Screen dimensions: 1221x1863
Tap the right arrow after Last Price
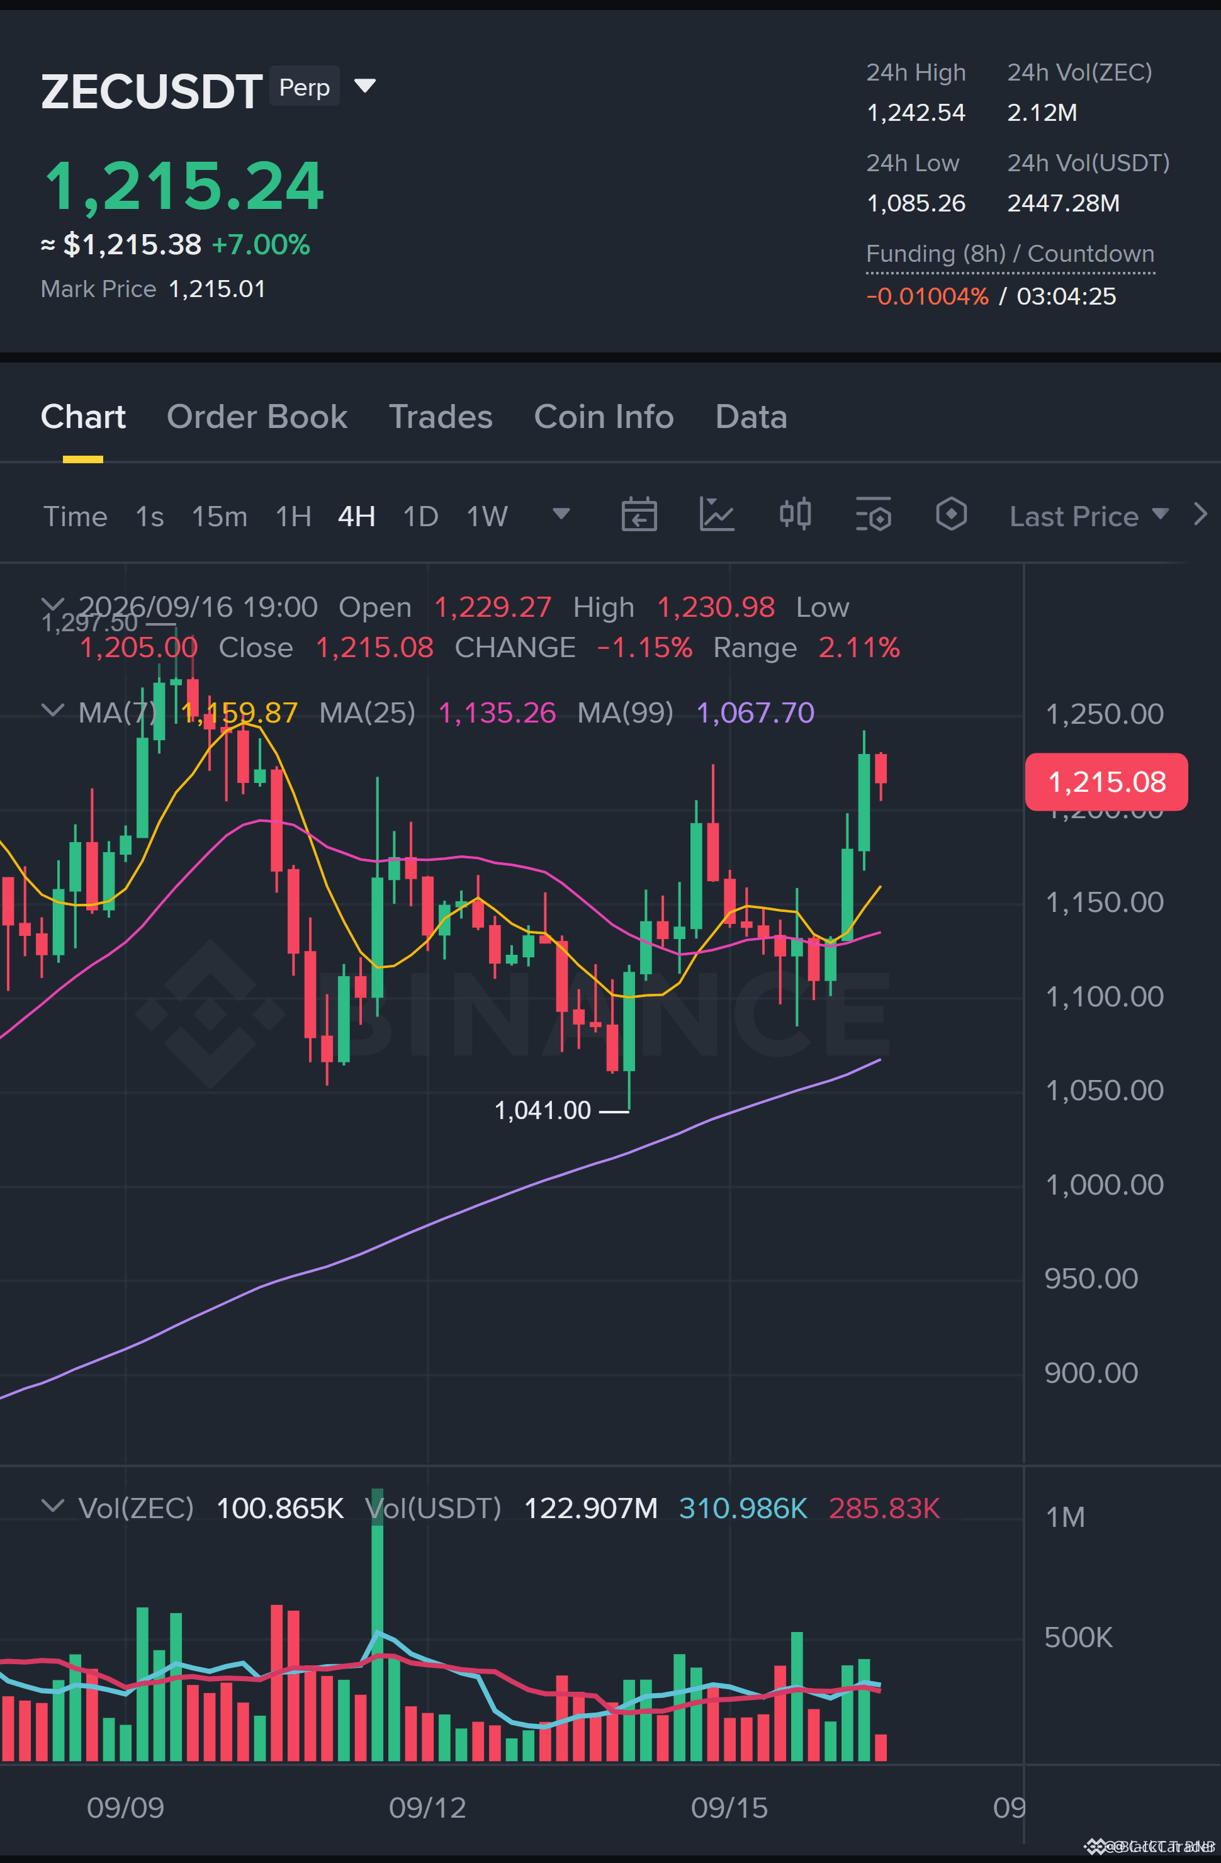[x=1201, y=514]
